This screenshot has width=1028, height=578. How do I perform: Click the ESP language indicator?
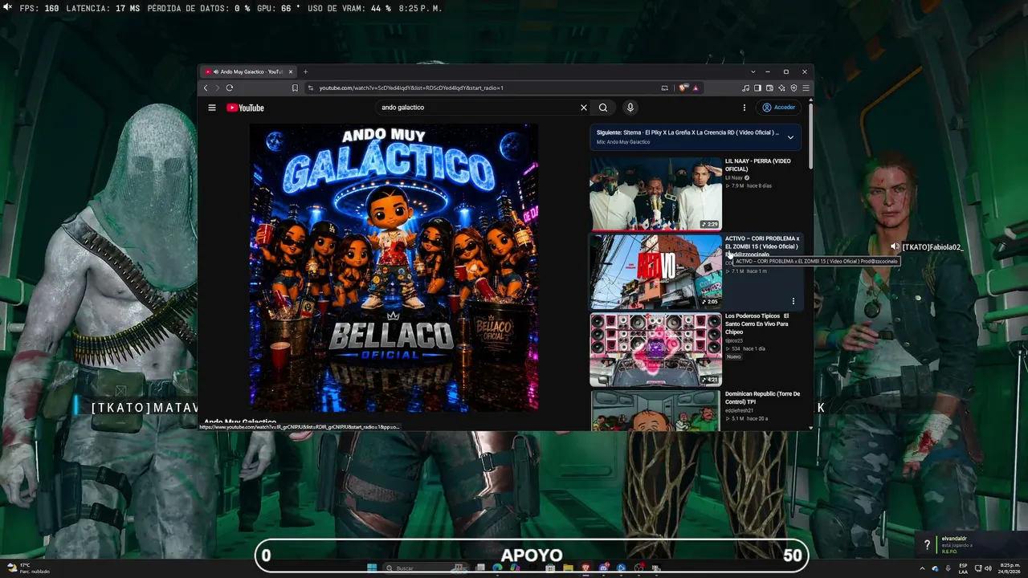(963, 568)
